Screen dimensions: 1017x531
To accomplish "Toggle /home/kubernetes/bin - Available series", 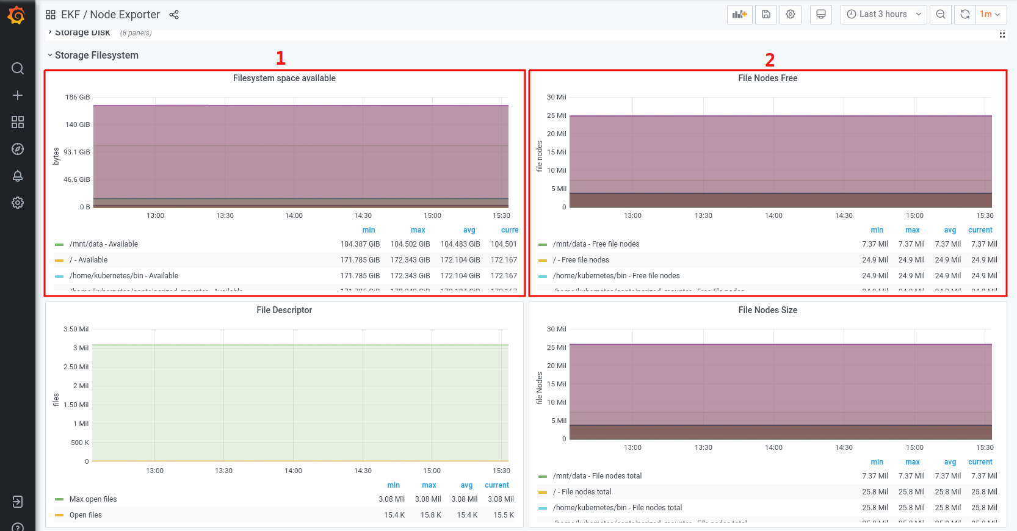I will coord(124,276).
